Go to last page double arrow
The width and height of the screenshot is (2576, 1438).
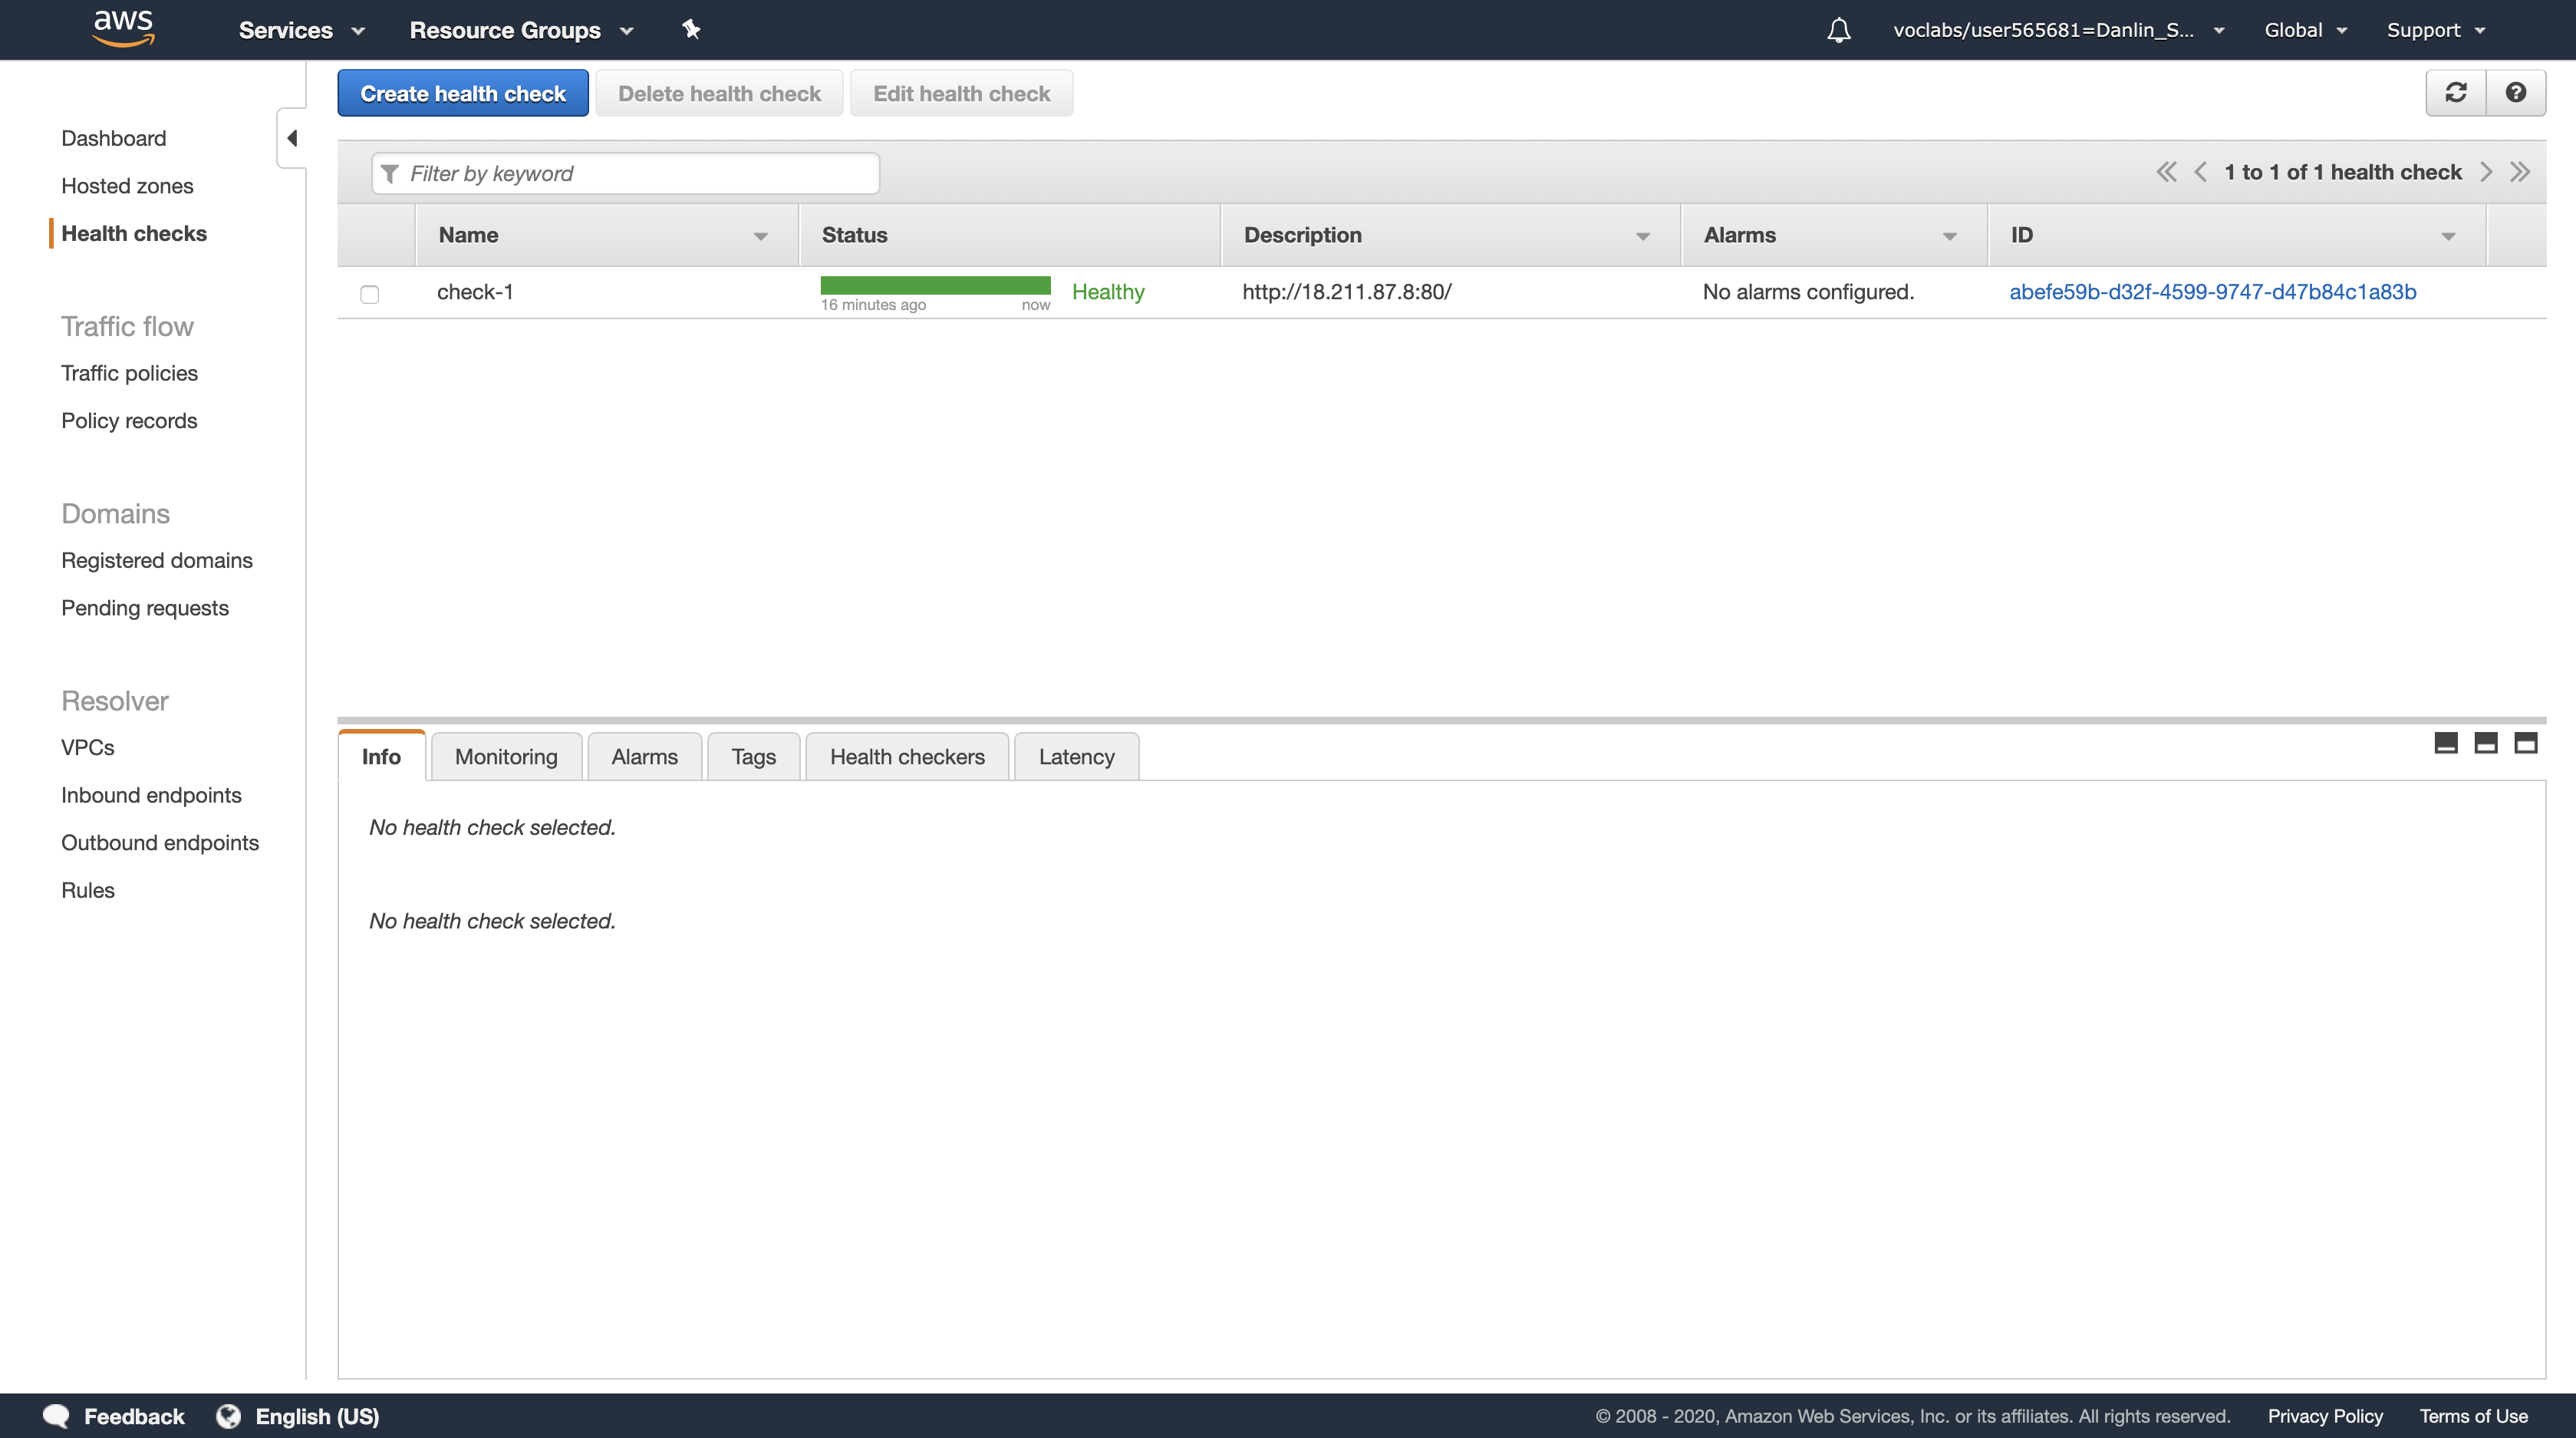pyautogui.click(x=2519, y=172)
